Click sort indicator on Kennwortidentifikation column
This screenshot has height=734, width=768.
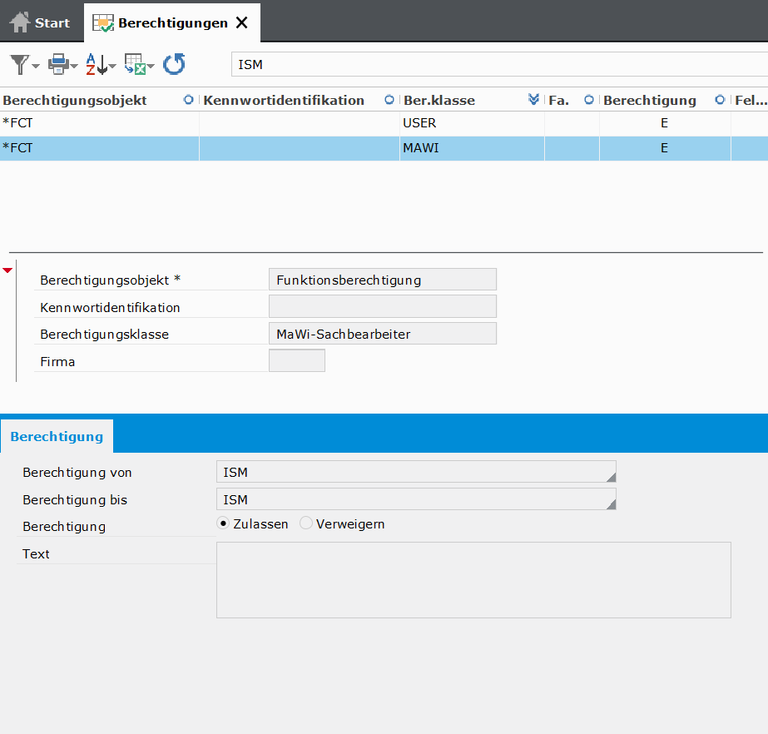pos(389,100)
